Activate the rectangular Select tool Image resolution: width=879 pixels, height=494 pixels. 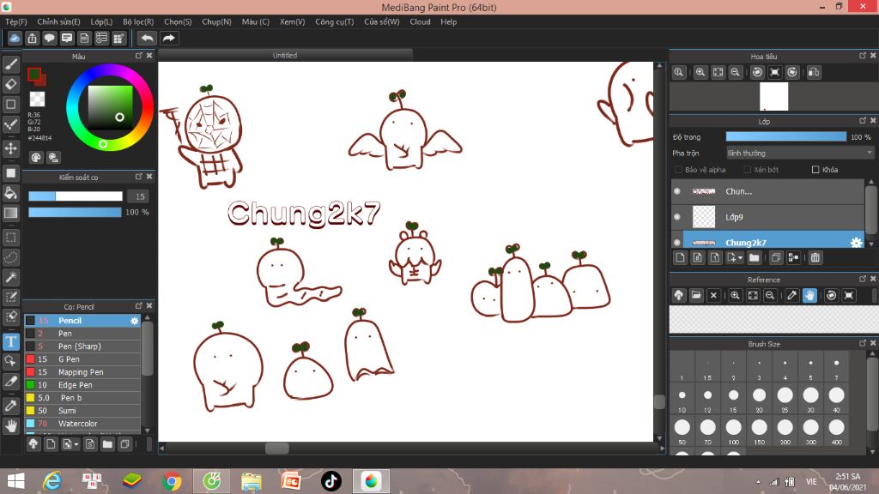coord(10,238)
